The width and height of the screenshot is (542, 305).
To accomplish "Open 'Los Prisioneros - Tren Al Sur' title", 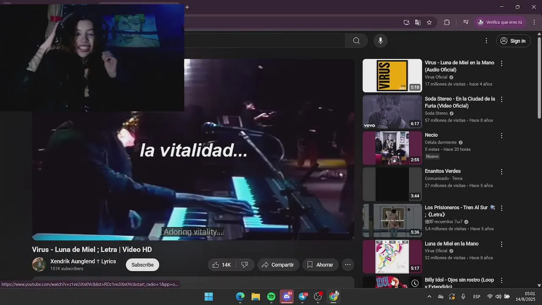I will tap(460, 211).
